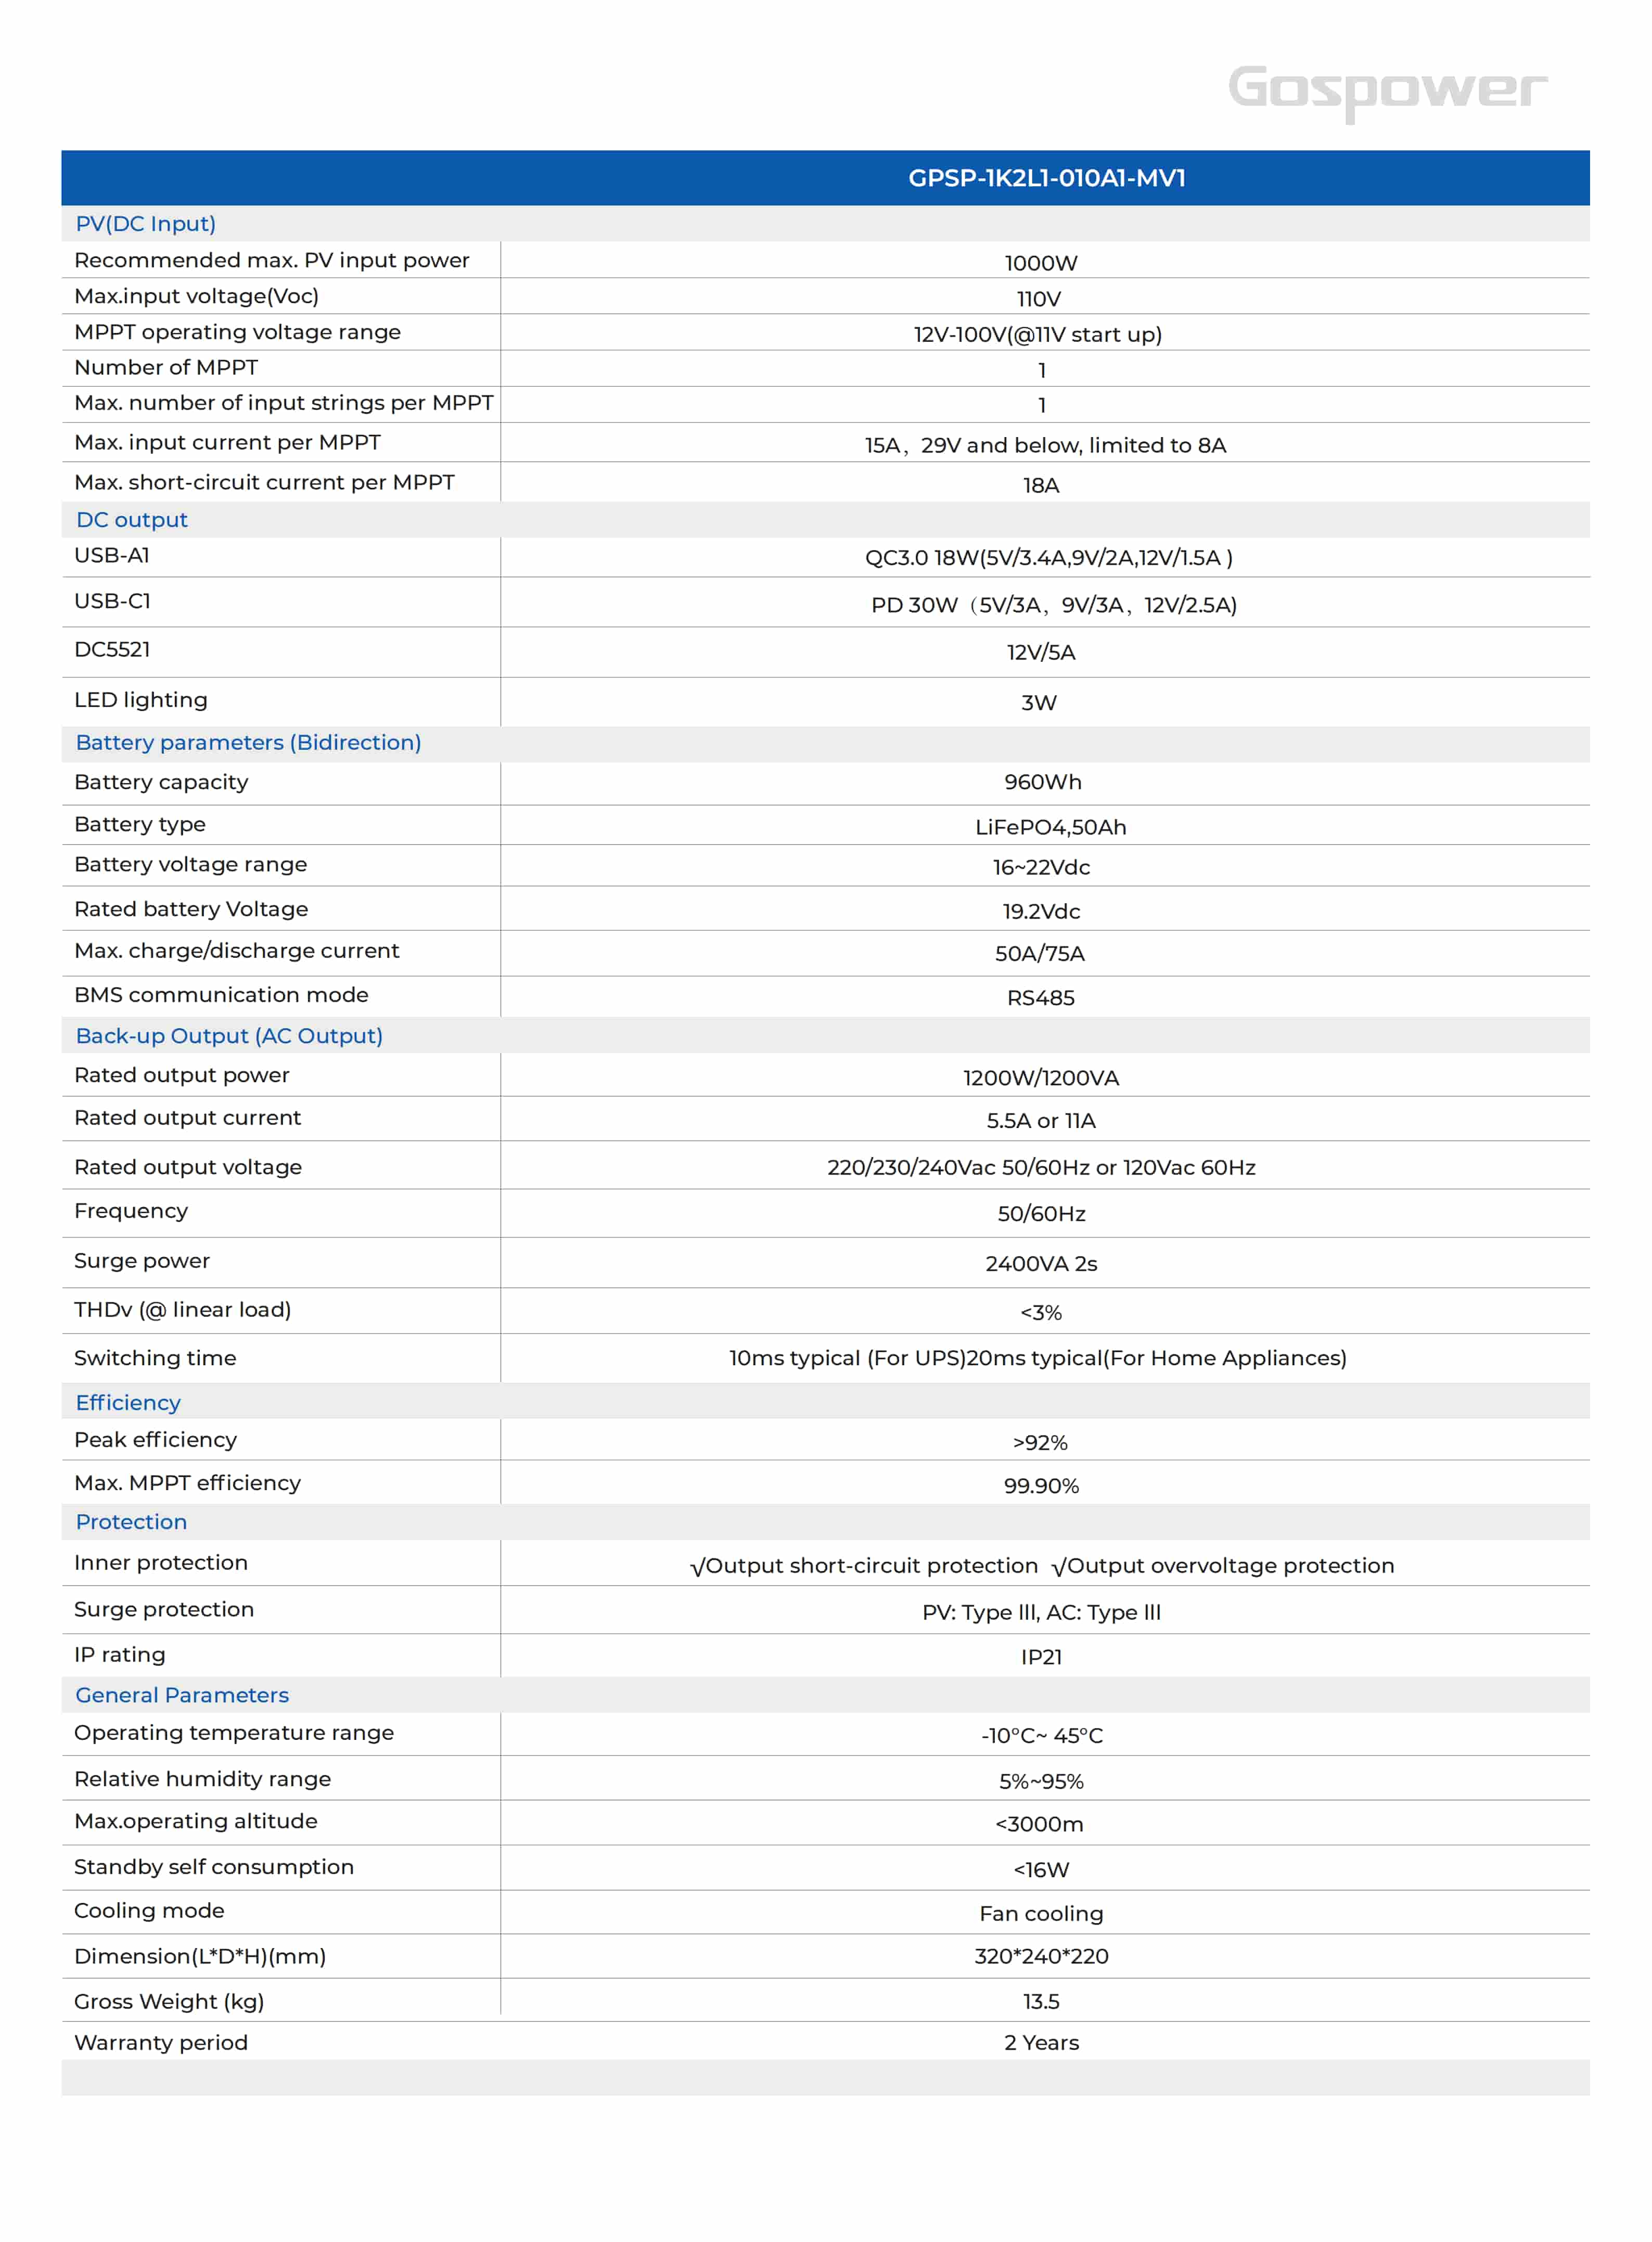Select the Switching time row label

coord(155,1358)
